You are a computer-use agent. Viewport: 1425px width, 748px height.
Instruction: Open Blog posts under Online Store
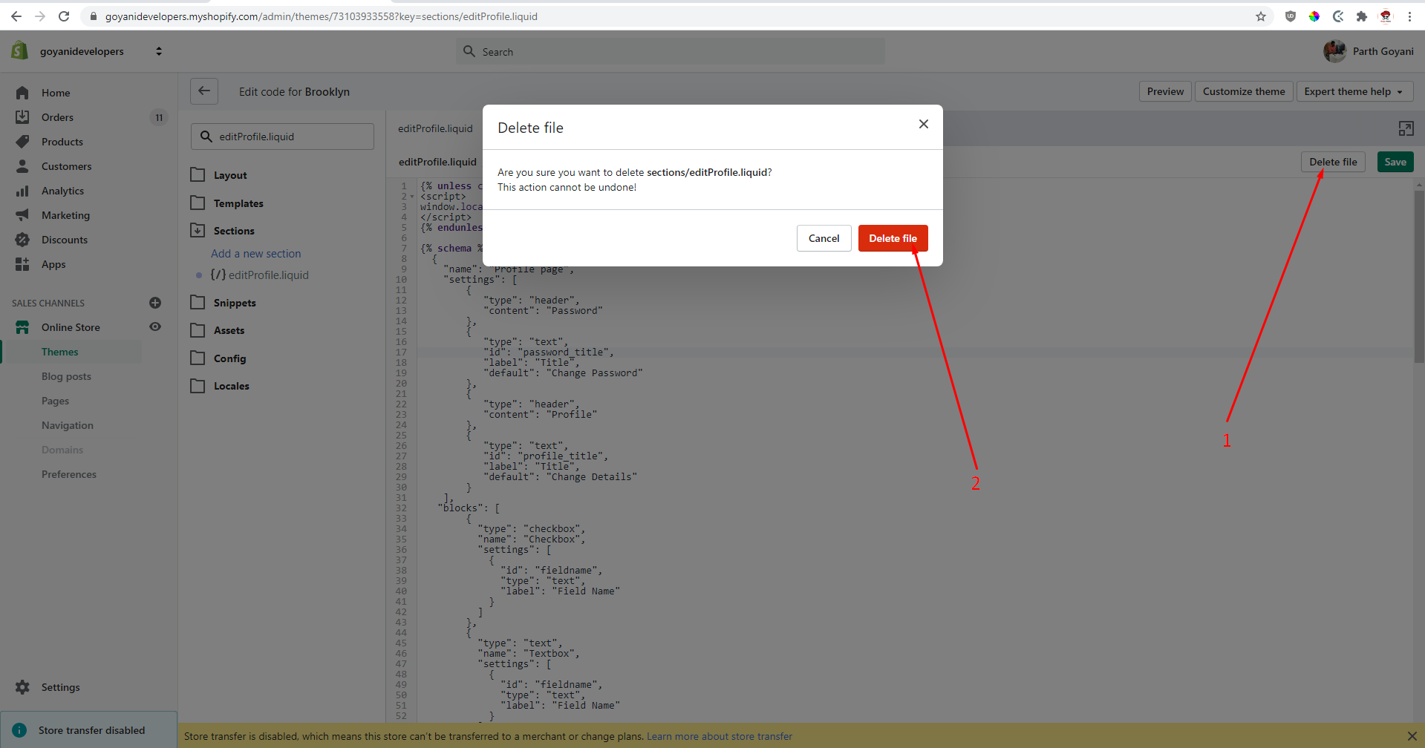[66, 376]
